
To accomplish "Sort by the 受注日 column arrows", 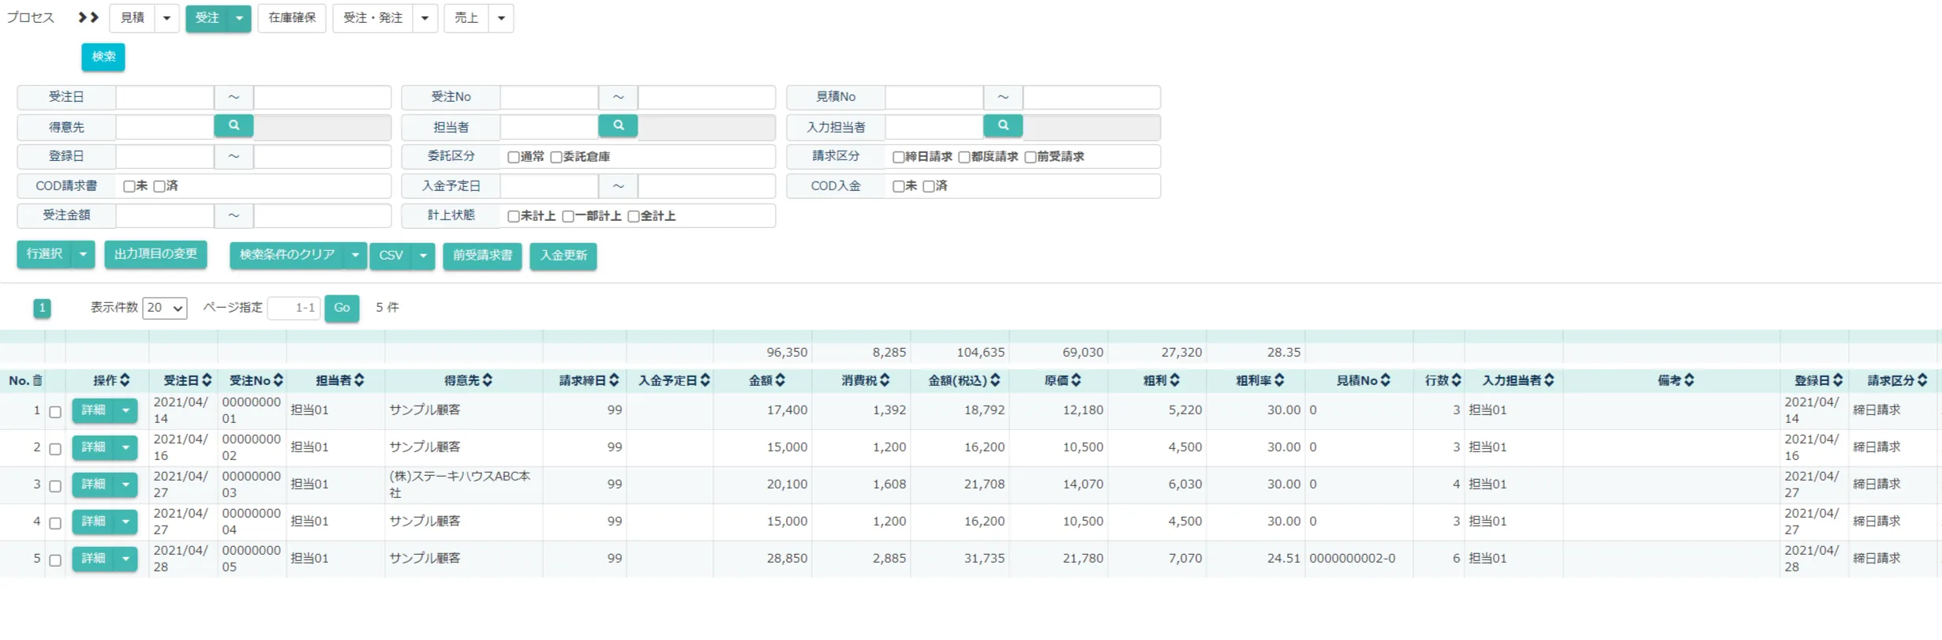I will 207,380.
